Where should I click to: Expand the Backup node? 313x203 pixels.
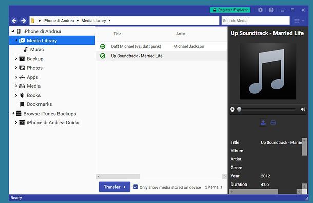coord(16,59)
